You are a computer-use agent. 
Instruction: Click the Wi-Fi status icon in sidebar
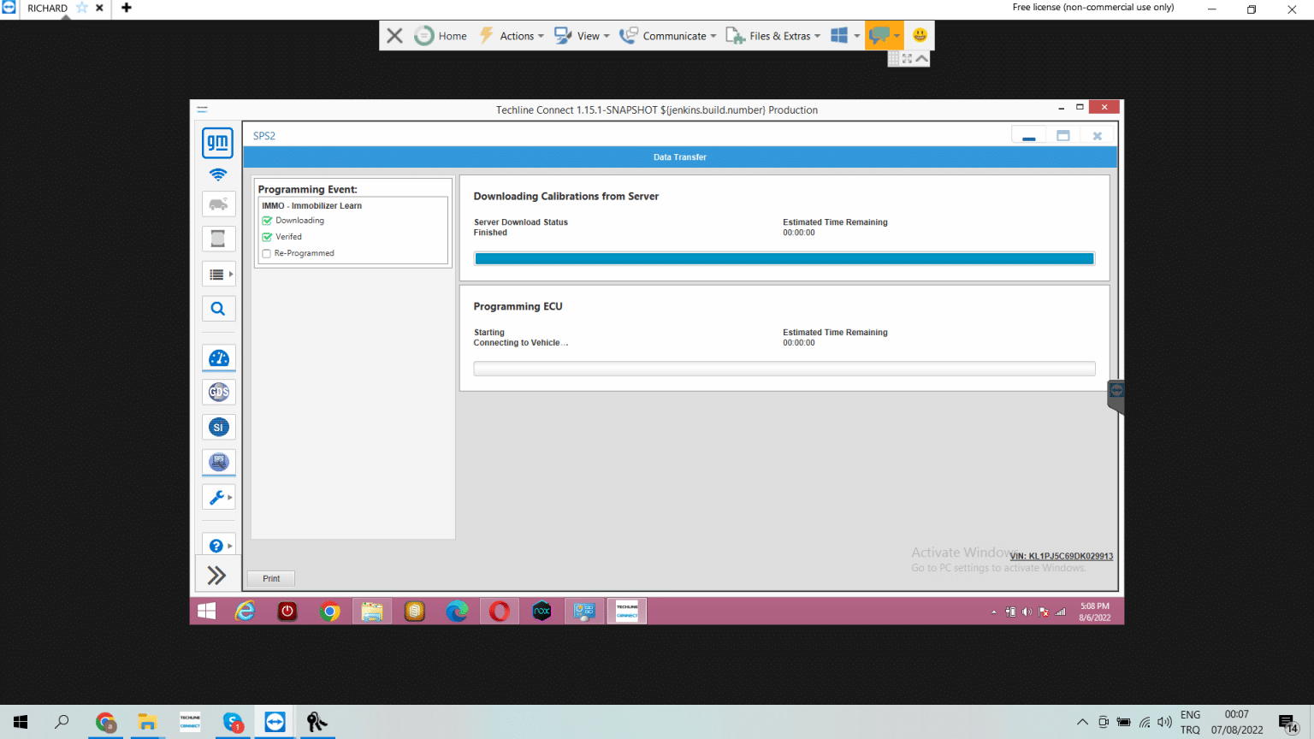pos(218,174)
